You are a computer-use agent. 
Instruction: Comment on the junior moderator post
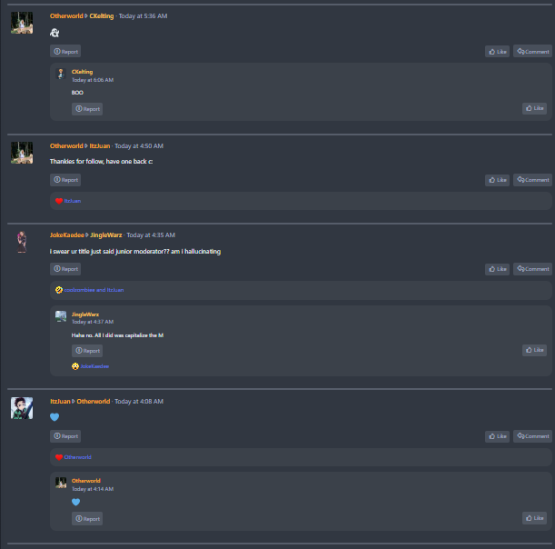532,269
